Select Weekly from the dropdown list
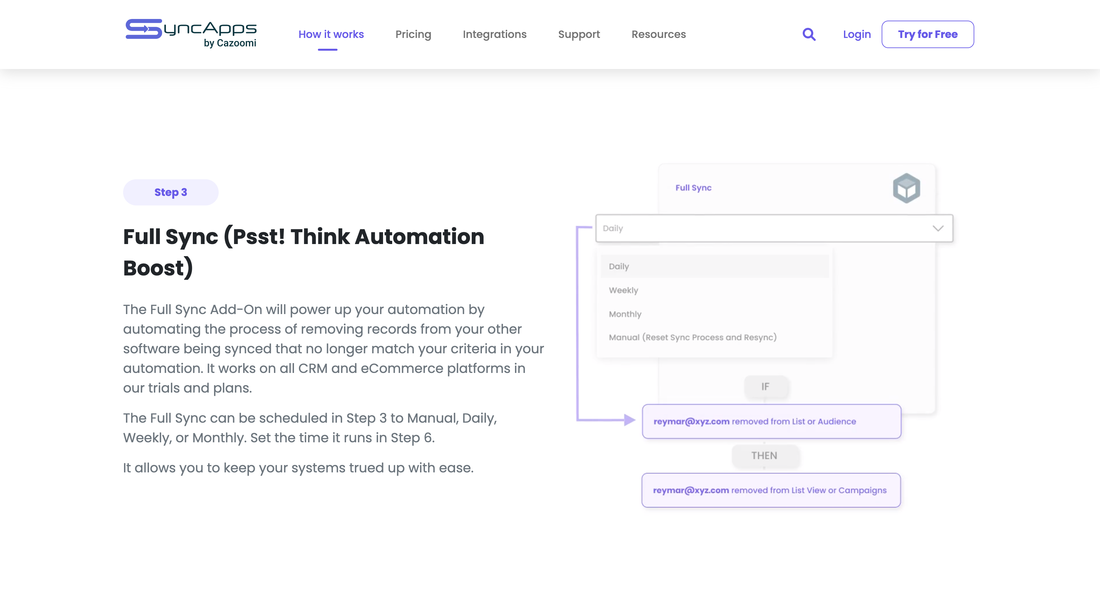Viewport: 1100px width, 598px height. tap(623, 290)
